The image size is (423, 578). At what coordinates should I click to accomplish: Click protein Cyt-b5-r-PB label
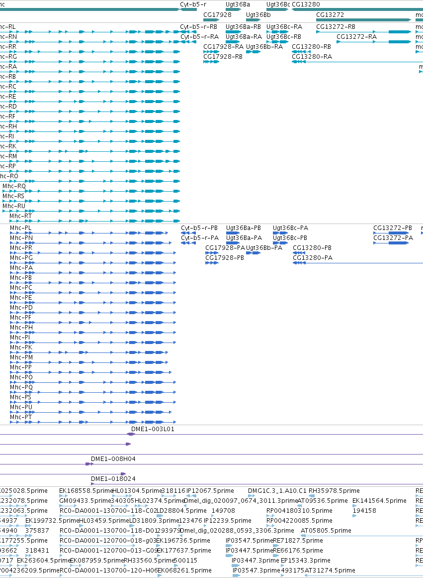[x=199, y=228]
